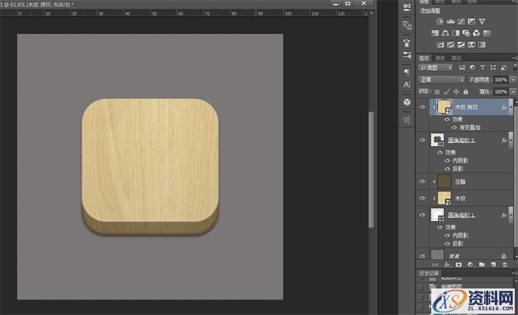
Task: Toggle visibility of the 压暗 layer
Action: coord(423,182)
